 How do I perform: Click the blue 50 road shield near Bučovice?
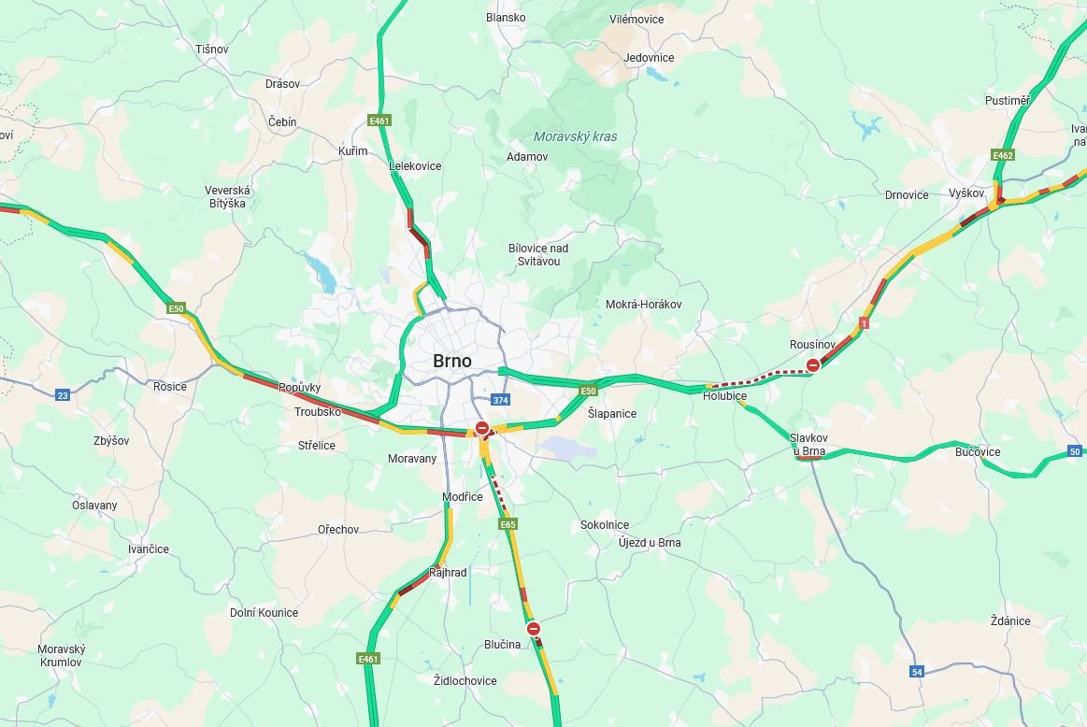click(1075, 451)
